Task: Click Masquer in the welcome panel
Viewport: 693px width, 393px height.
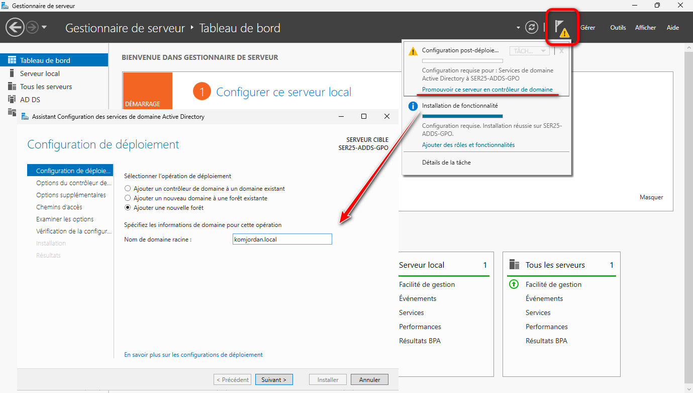Action: click(651, 197)
